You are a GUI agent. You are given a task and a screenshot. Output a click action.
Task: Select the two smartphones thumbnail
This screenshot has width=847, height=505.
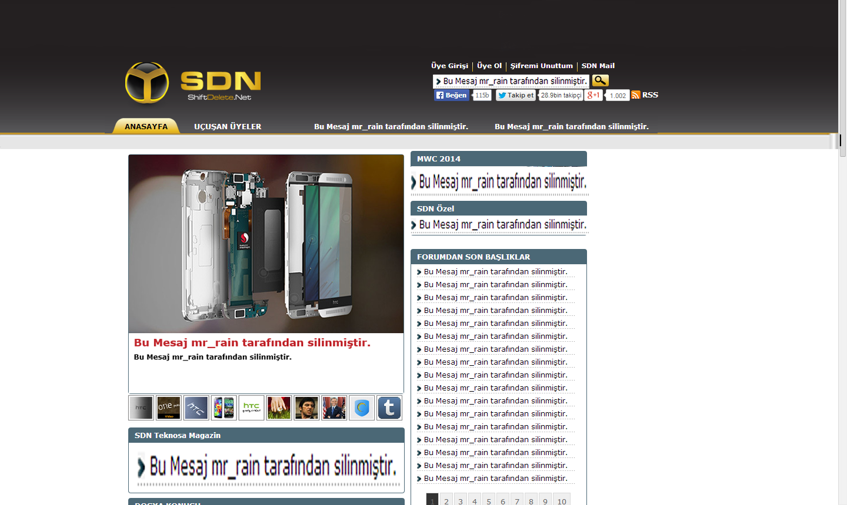click(x=224, y=408)
